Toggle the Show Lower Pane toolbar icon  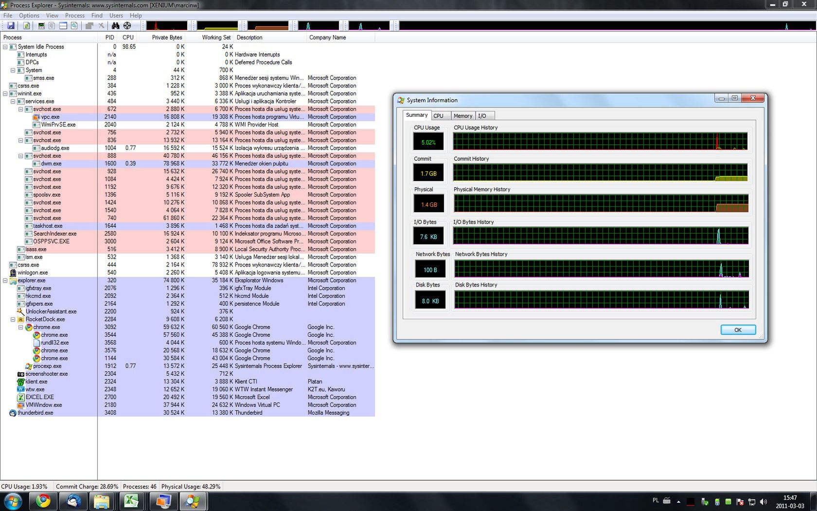tap(63, 26)
